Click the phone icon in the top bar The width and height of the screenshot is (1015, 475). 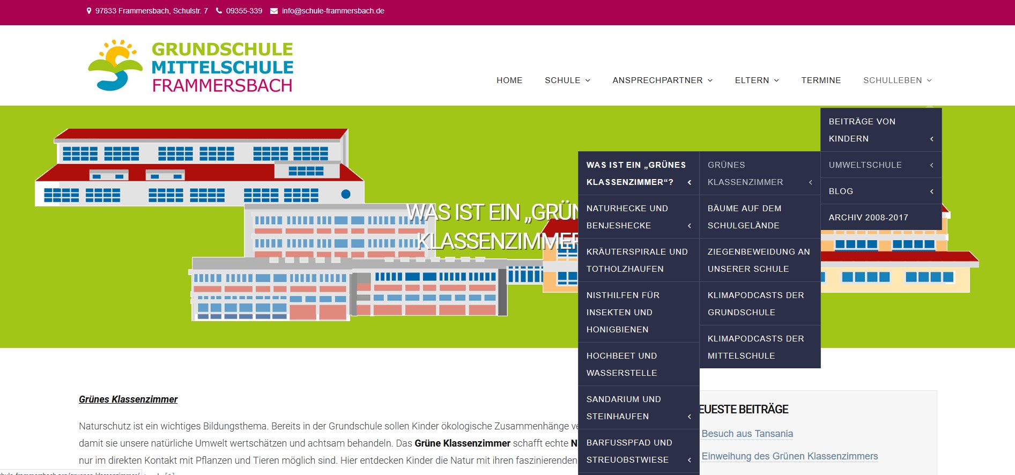219,11
